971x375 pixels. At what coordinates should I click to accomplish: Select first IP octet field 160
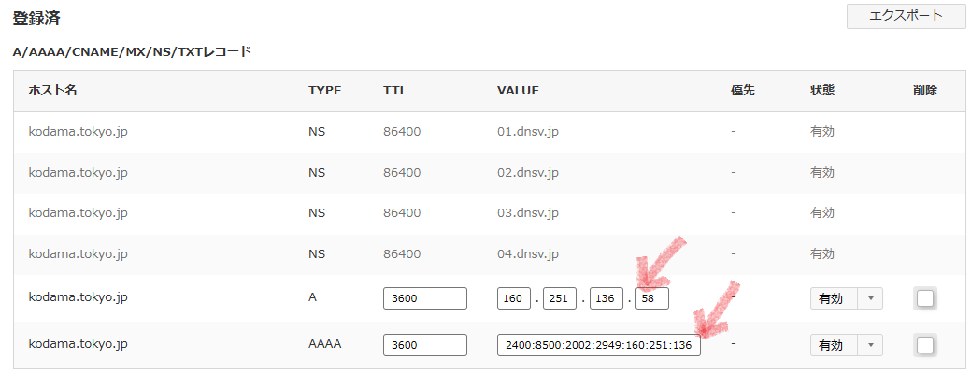pyautogui.click(x=513, y=298)
